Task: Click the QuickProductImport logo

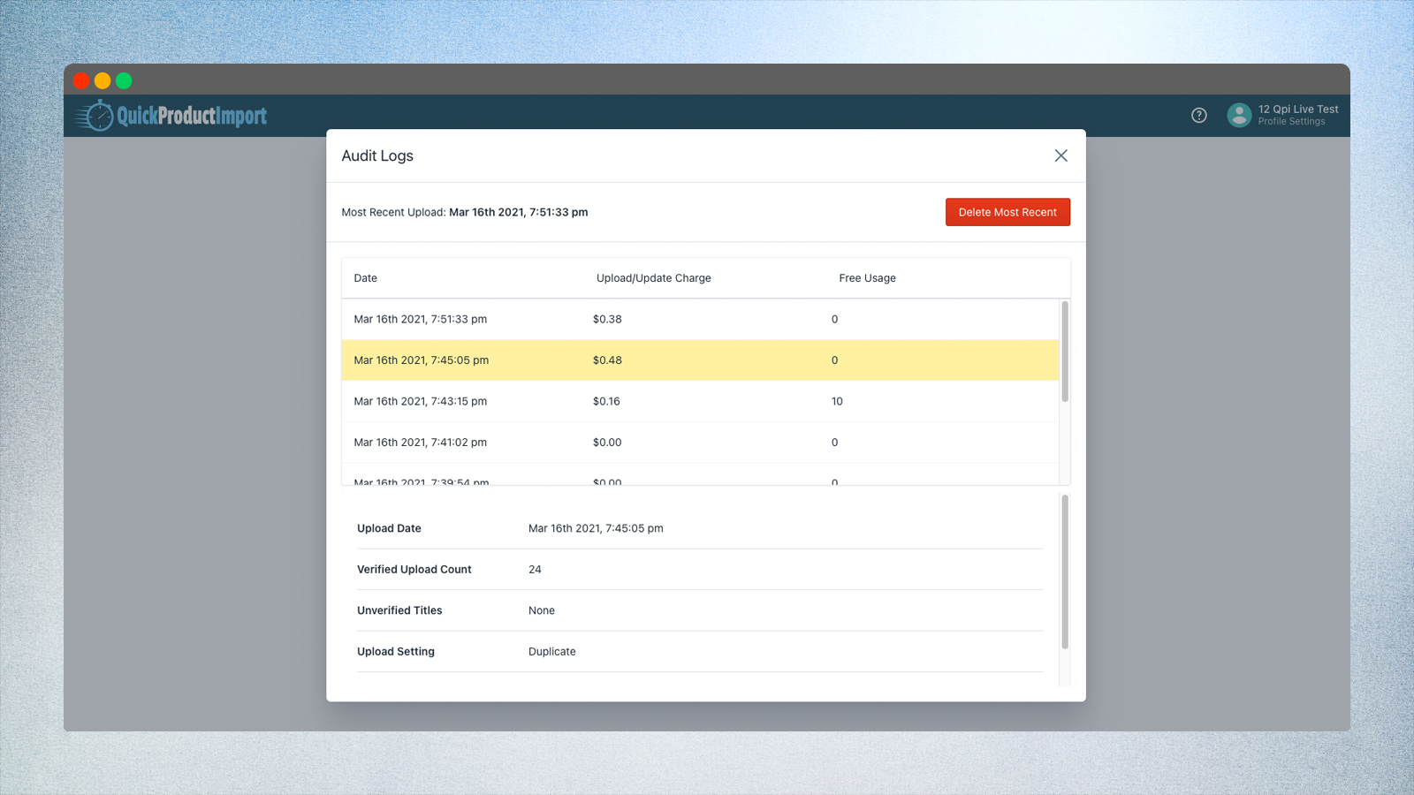Action: point(171,116)
